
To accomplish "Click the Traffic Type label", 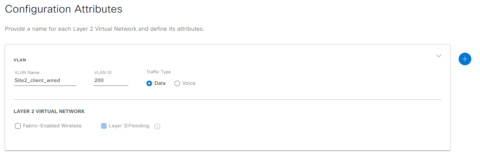I will coord(158,72).
